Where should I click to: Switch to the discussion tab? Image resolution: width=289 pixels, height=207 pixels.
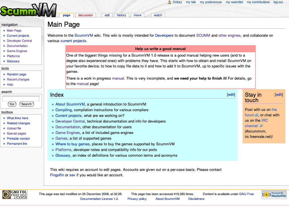point(86,15)
